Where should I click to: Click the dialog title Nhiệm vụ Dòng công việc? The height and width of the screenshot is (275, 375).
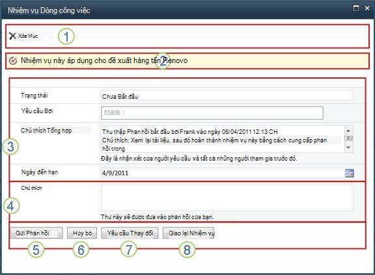[49, 10]
